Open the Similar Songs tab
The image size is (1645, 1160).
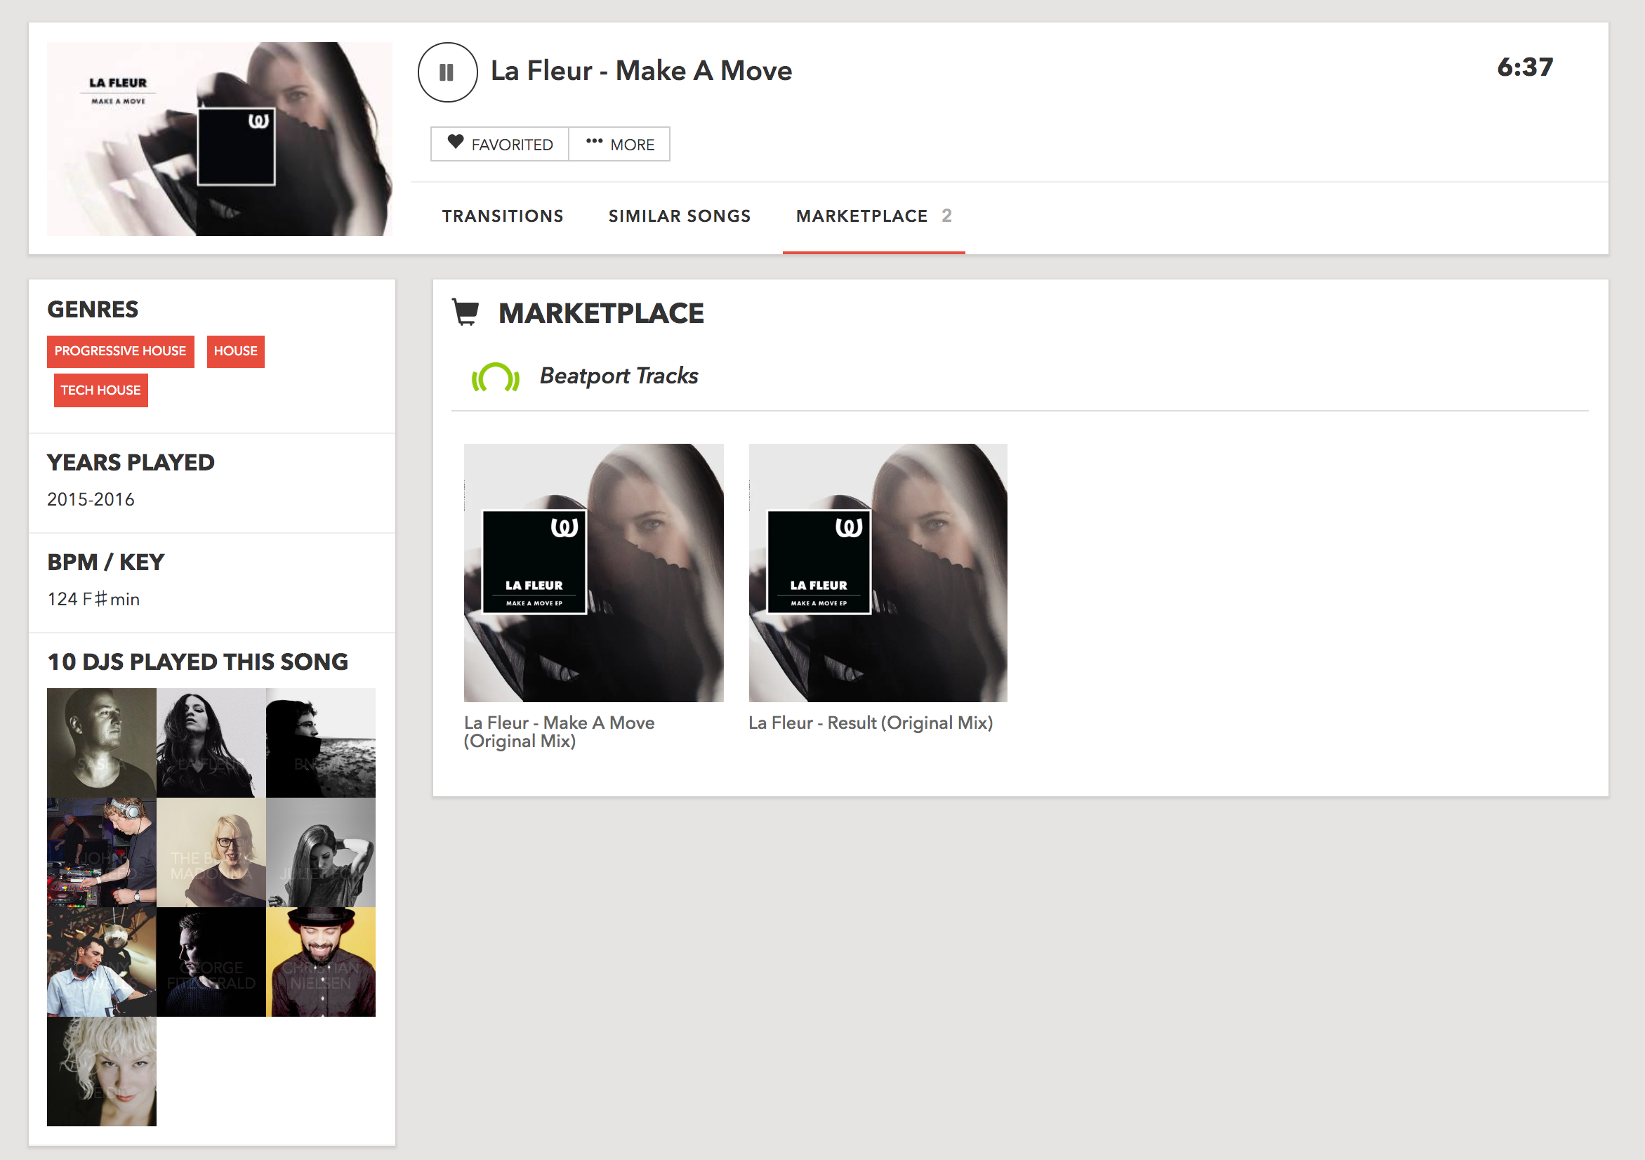(678, 216)
